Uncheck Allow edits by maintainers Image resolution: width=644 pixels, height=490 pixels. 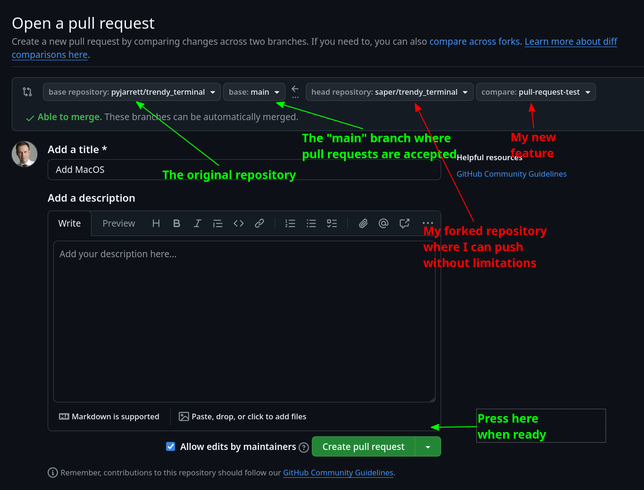click(171, 446)
